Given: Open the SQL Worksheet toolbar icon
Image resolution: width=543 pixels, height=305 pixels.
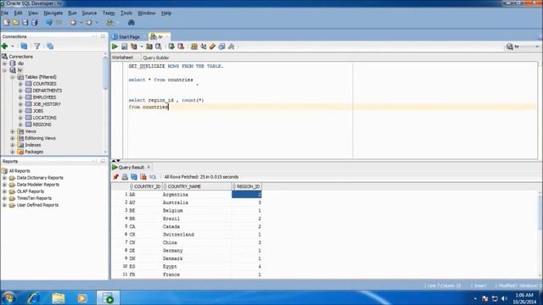Looking at the screenshot, I should (x=110, y=23).
